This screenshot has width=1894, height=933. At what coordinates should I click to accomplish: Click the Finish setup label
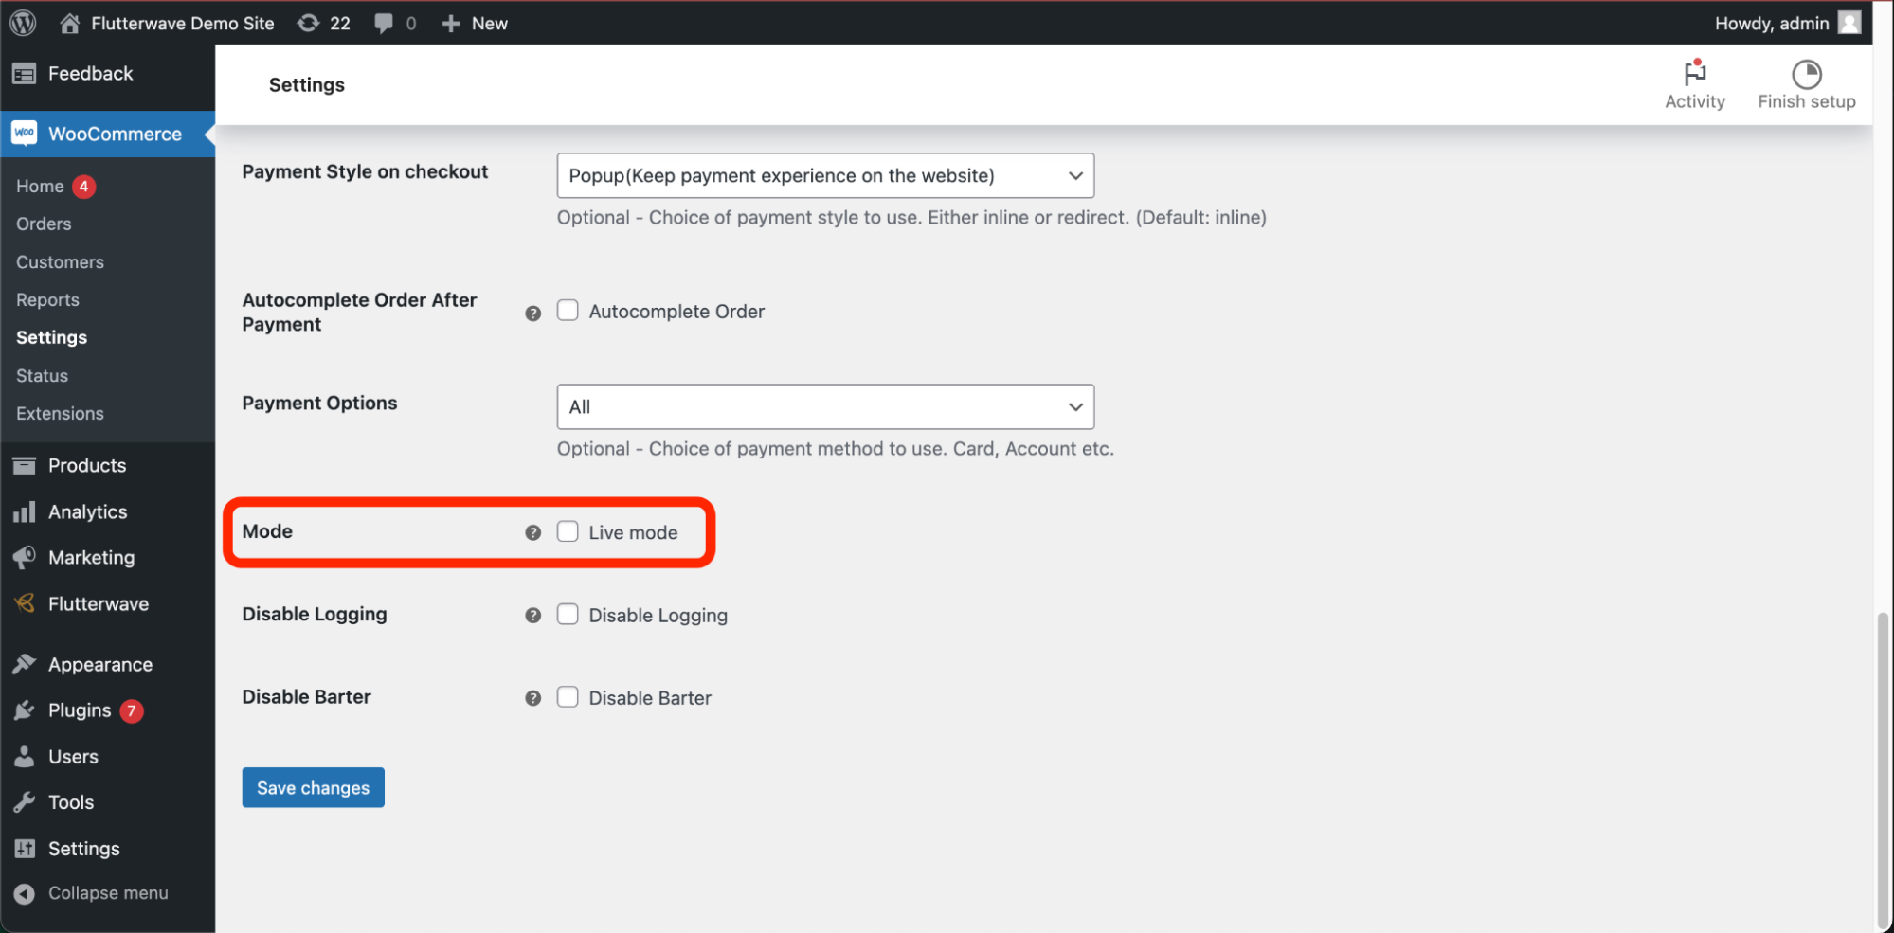tap(1807, 101)
